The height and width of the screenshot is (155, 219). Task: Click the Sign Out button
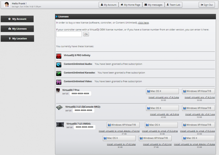207,5
